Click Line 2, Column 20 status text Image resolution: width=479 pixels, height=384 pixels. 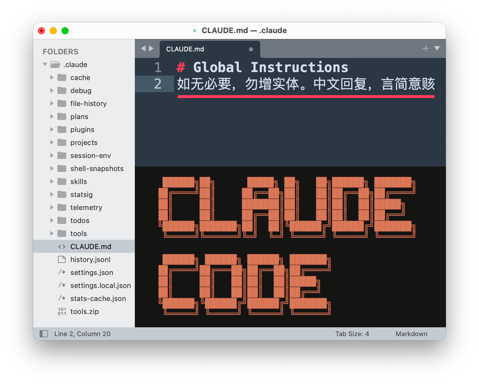(x=82, y=334)
